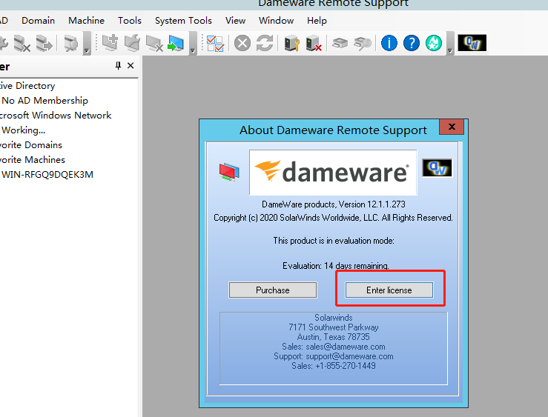Click the server with arrow toolbar icon
The width and height of the screenshot is (548, 417).
(x=44, y=44)
